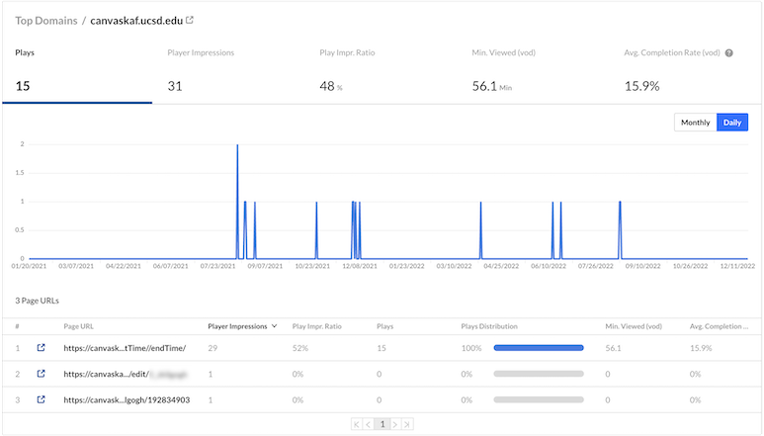Click the Plays column header
This screenshot has height=436, width=764.
click(384, 326)
